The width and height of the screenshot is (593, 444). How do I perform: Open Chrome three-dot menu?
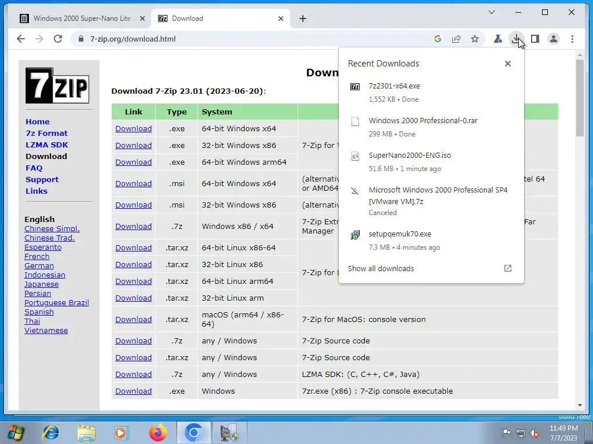(572, 39)
